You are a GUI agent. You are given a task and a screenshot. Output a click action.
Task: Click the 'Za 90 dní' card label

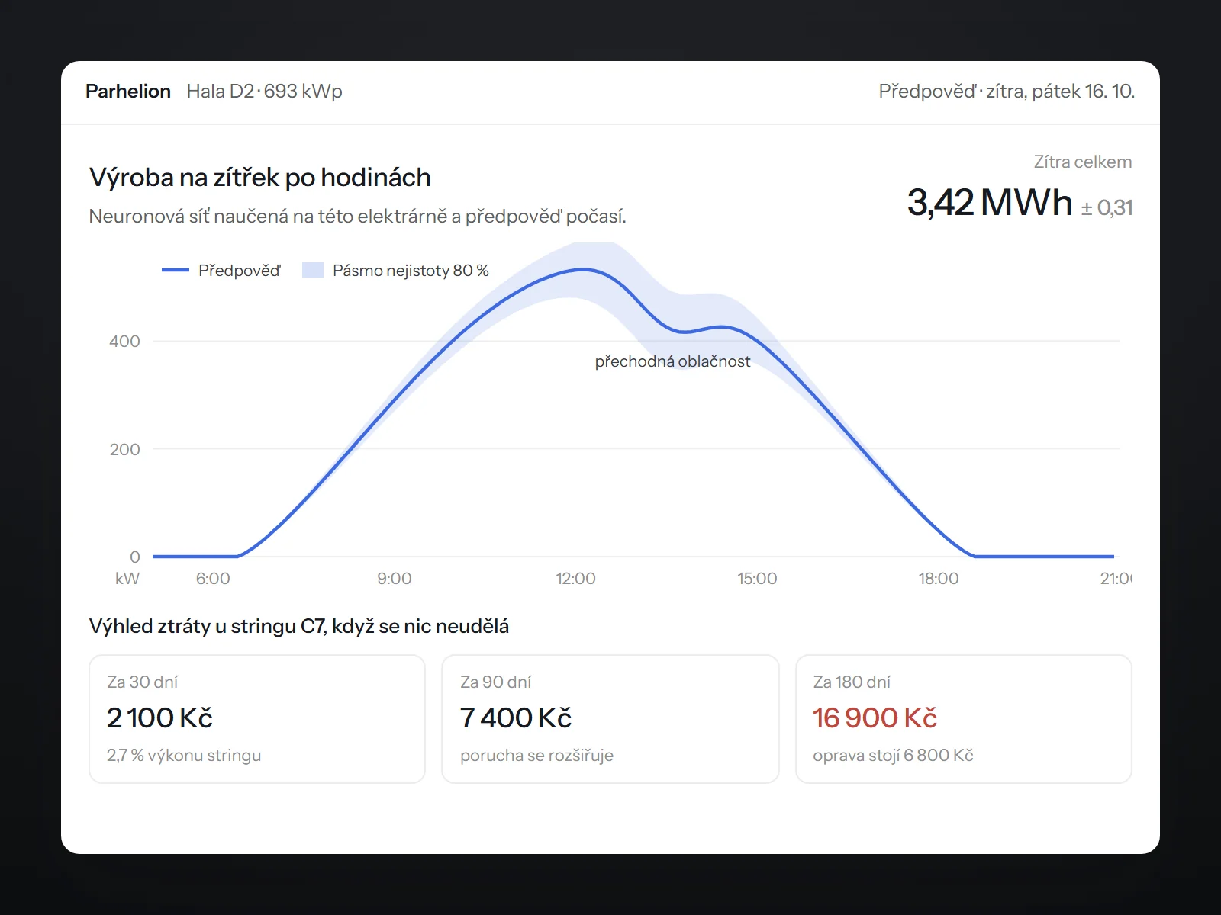pos(496,682)
